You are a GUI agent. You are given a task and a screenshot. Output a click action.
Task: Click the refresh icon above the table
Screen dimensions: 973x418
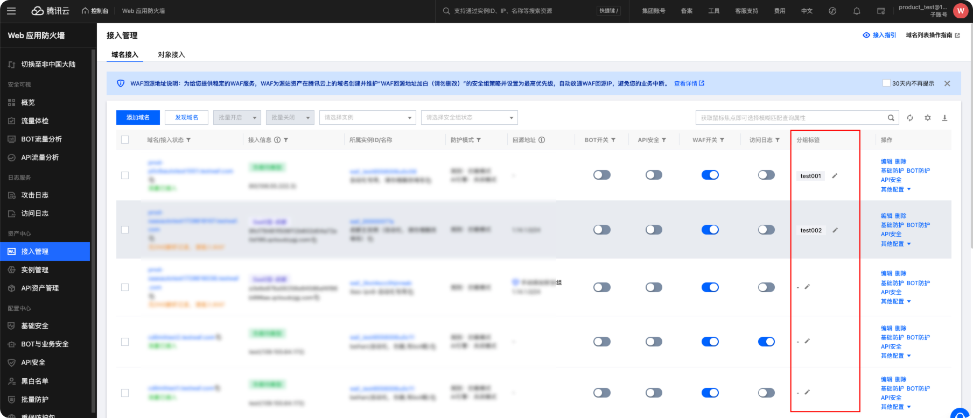tap(910, 118)
